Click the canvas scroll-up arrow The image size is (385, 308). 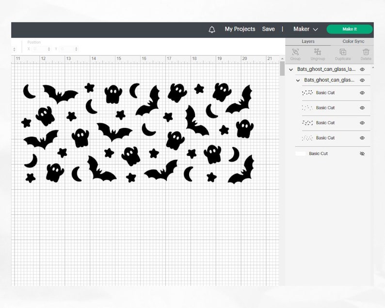coord(282,59)
